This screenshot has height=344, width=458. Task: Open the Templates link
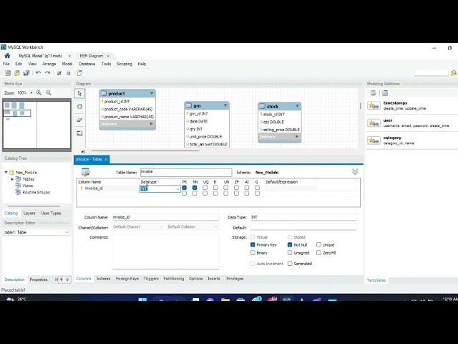(376, 280)
